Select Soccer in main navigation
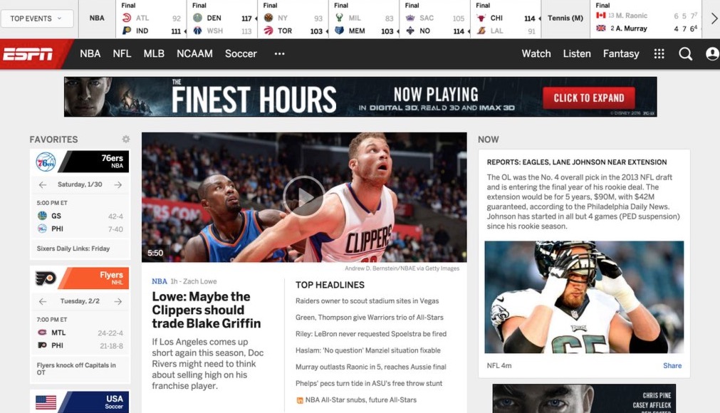Screen dimensions: 720x413 (241, 53)
